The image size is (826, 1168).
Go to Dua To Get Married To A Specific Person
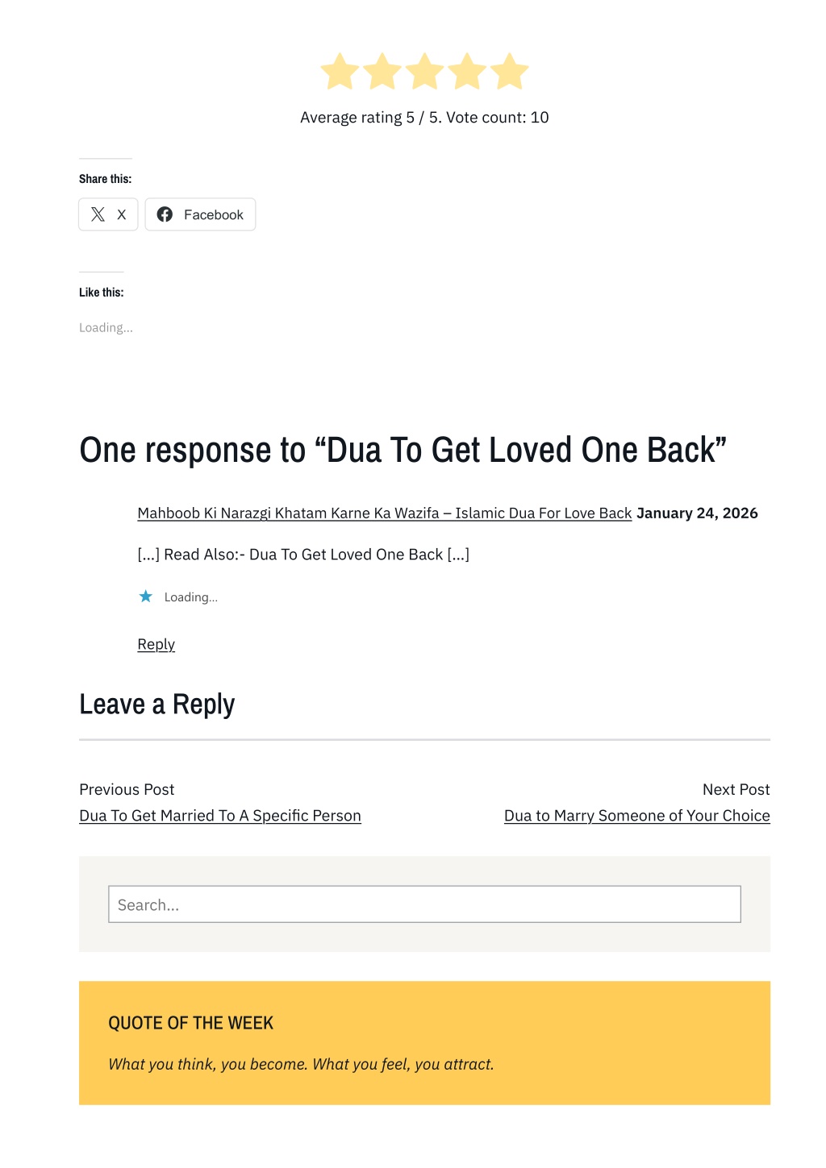click(219, 816)
